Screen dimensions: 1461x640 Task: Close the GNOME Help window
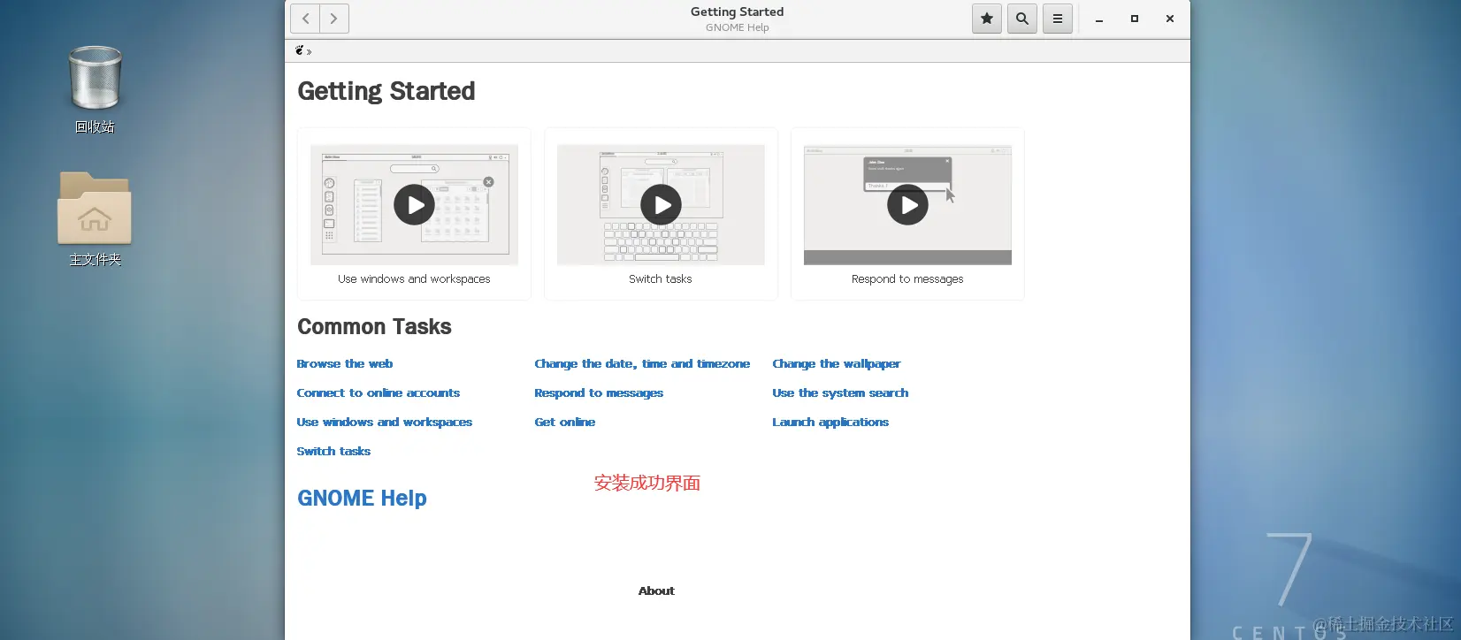[x=1170, y=19]
